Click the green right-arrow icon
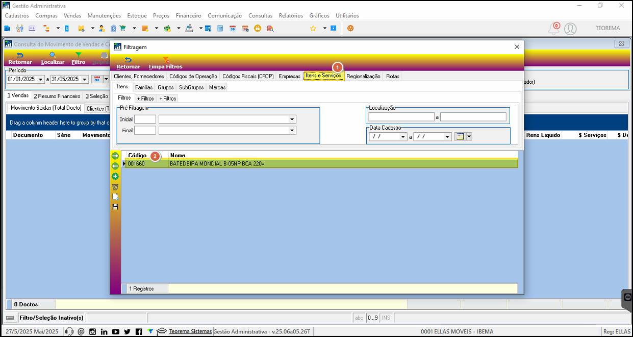The image size is (633, 337). [x=115, y=156]
